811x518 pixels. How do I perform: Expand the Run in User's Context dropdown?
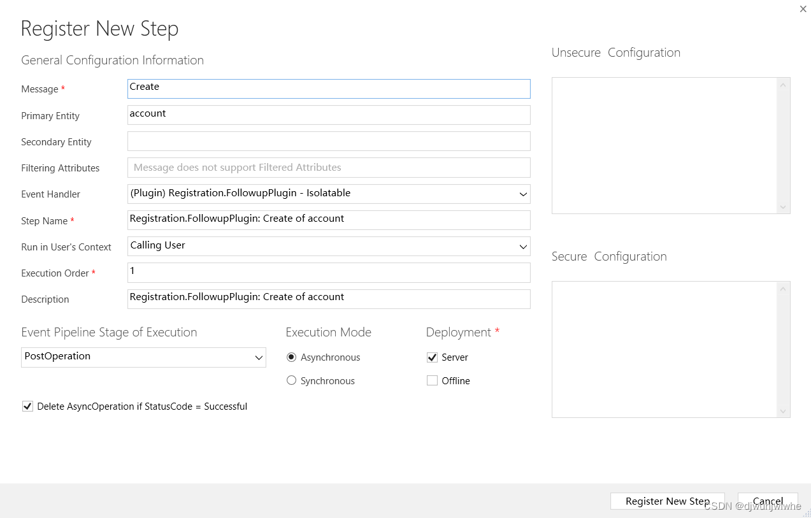pos(522,247)
